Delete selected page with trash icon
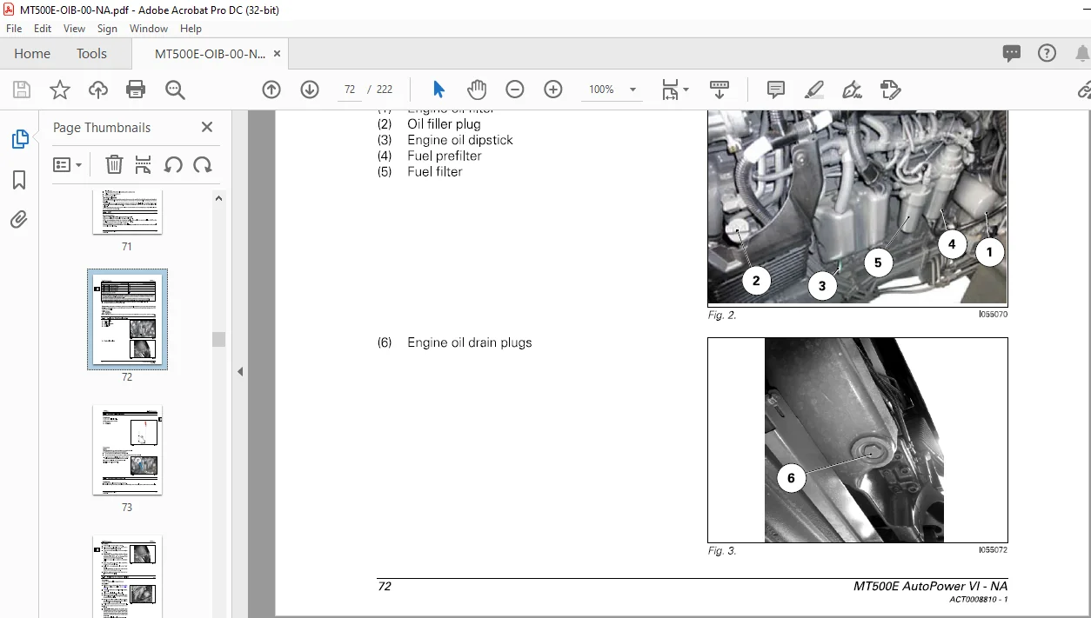Viewport: 1091px width, 618px height. (114, 164)
